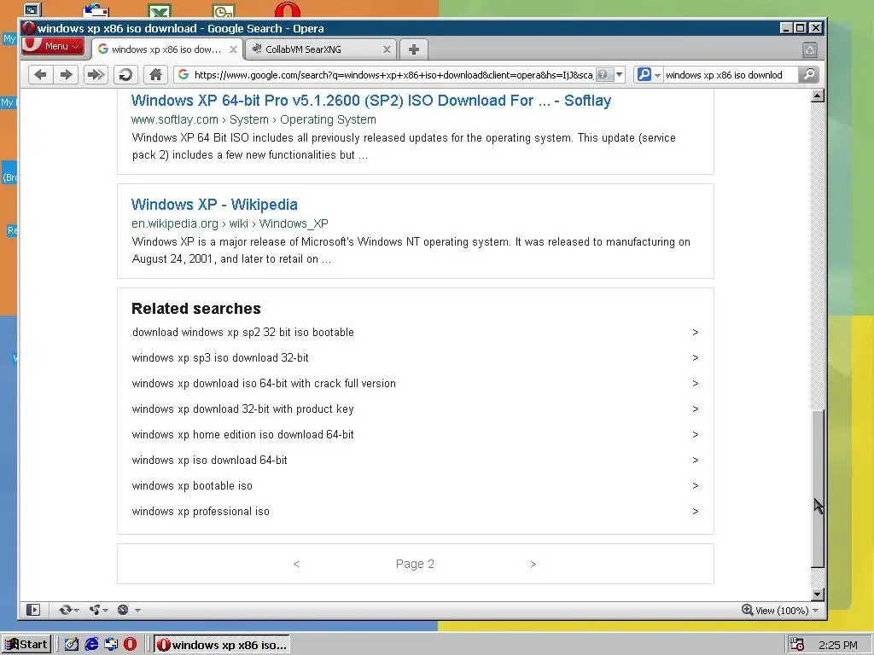The height and width of the screenshot is (655, 874).
Task: Select the Opera window taskbar button
Action: 222,645
